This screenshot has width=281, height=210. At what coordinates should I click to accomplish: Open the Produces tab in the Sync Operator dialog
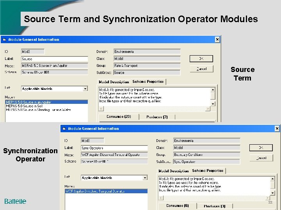pos(215,206)
